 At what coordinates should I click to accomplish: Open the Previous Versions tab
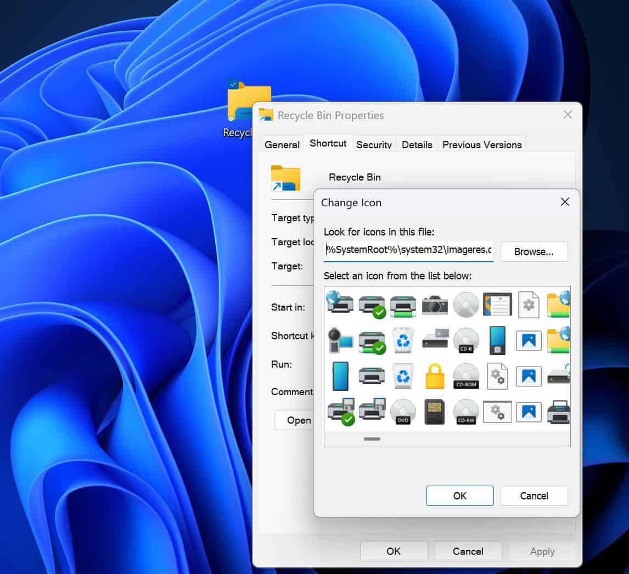pos(481,144)
